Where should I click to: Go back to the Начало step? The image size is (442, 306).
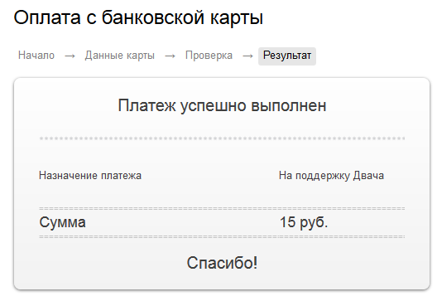[x=36, y=56]
